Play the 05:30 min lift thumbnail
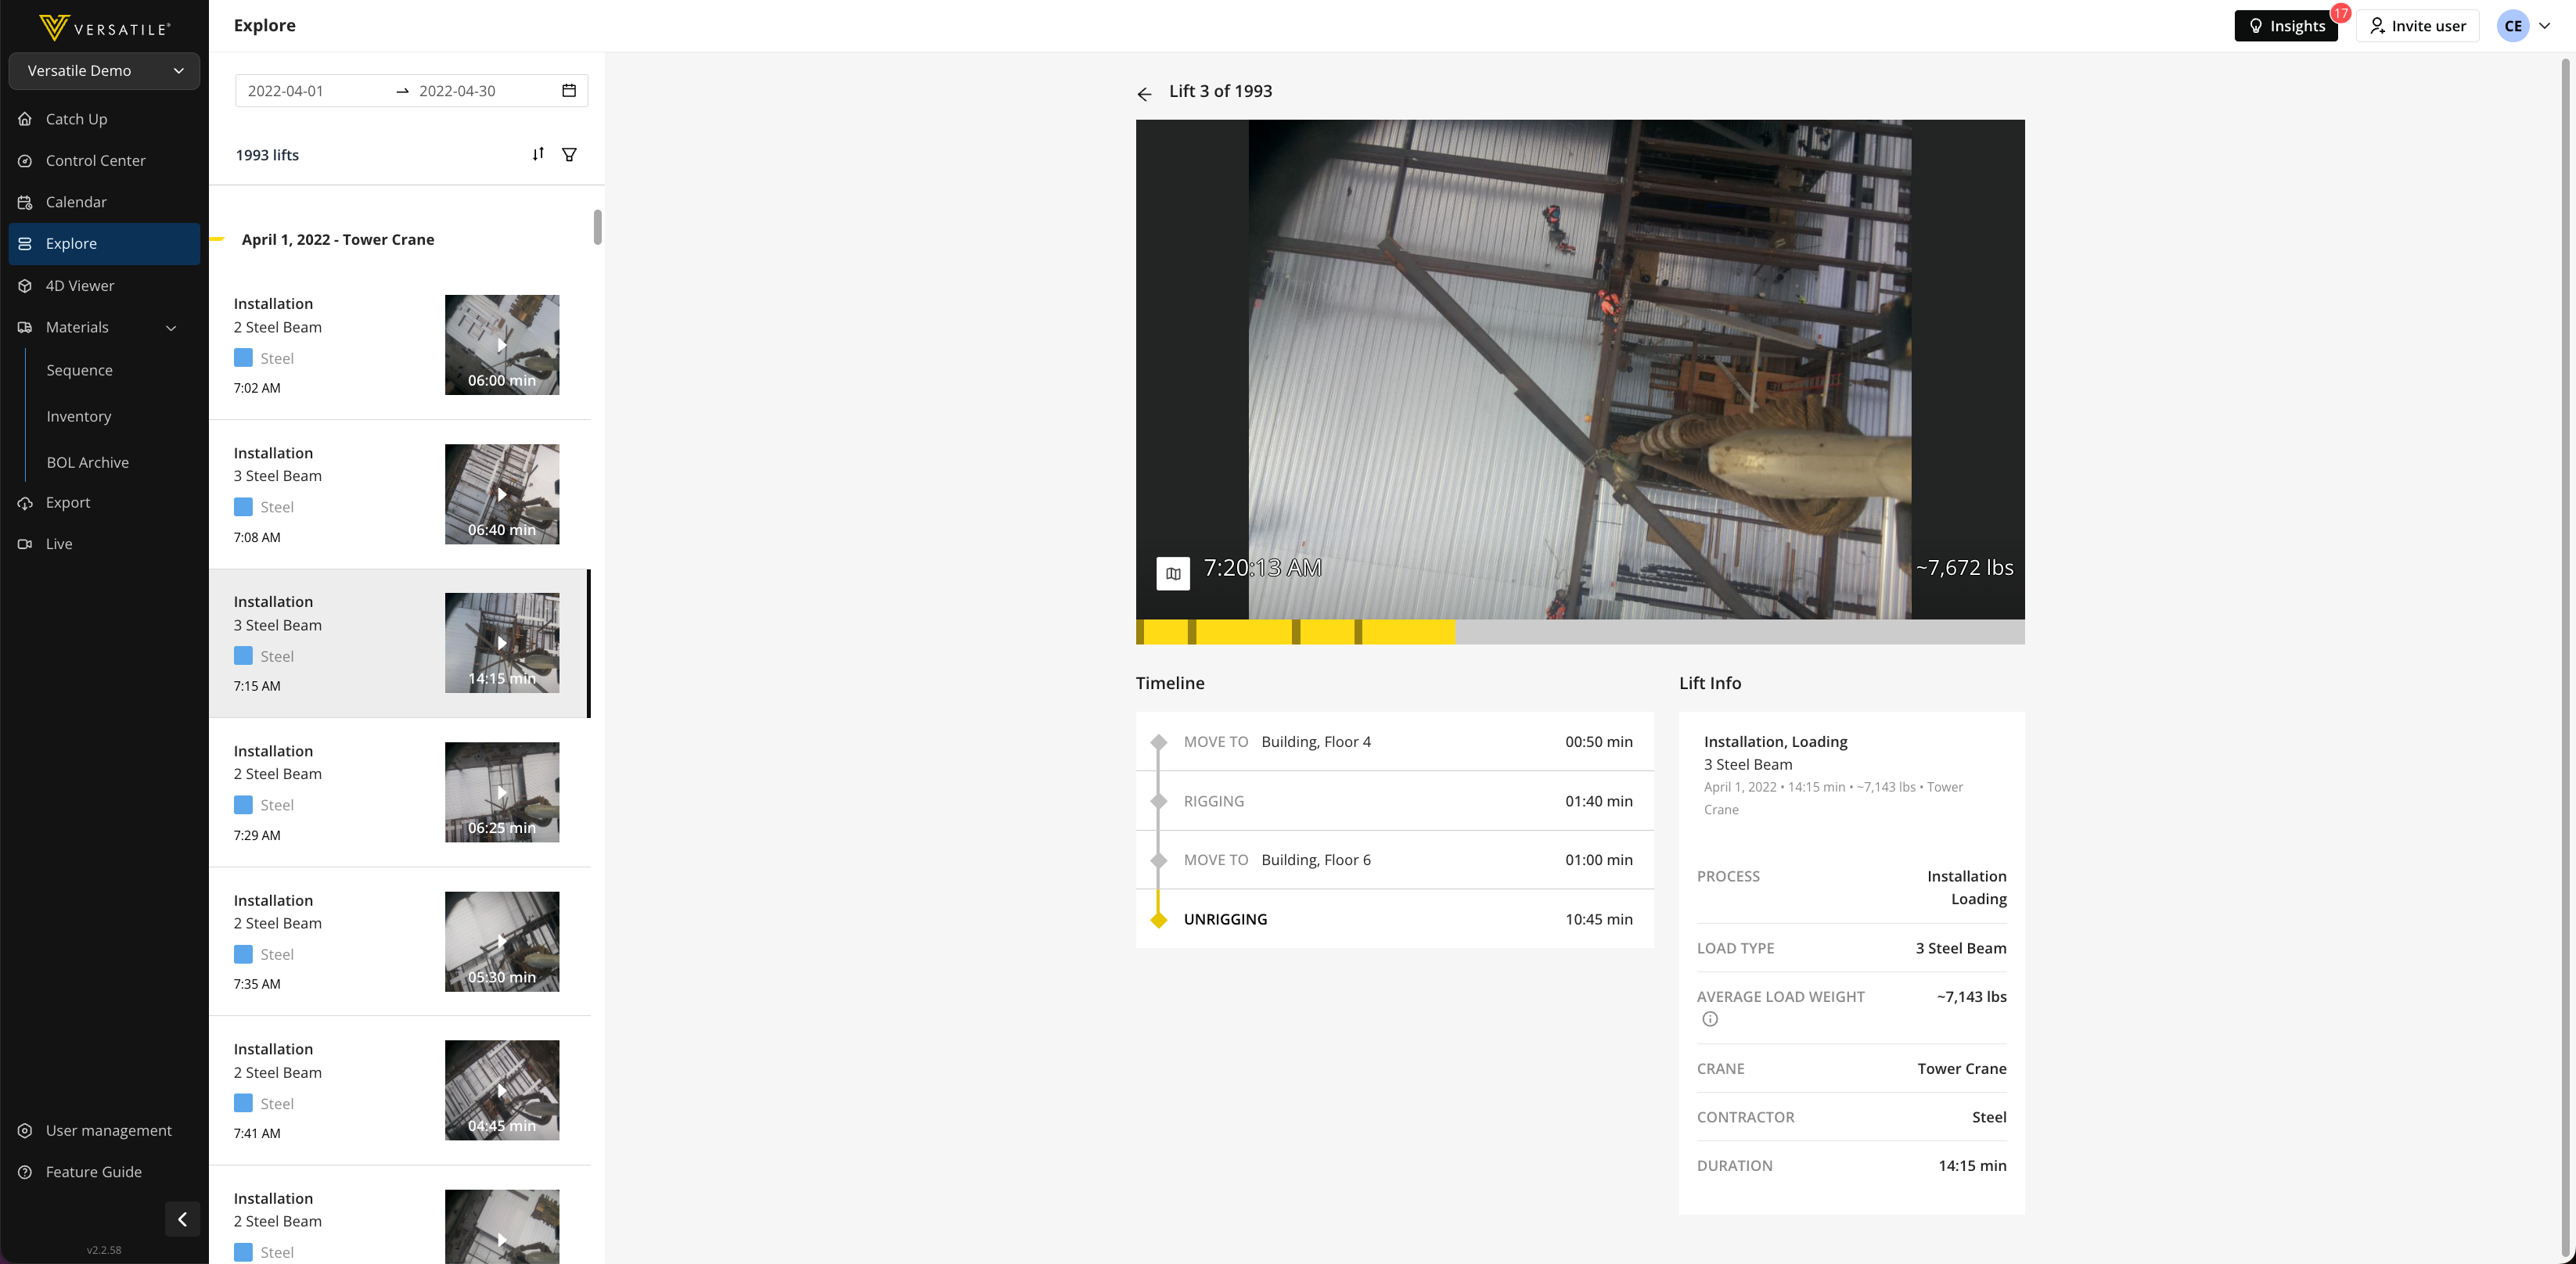Image resolution: width=2576 pixels, height=1264 pixels. (x=502, y=943)
